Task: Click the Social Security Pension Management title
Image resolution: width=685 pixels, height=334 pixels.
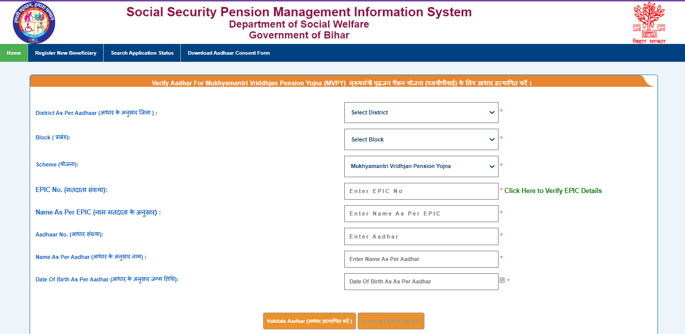Action: point(299,12)
